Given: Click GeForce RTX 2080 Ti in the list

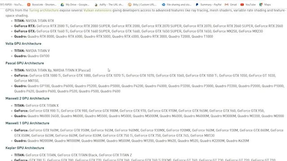Looking at the screenshot, I should coord(52,26).
